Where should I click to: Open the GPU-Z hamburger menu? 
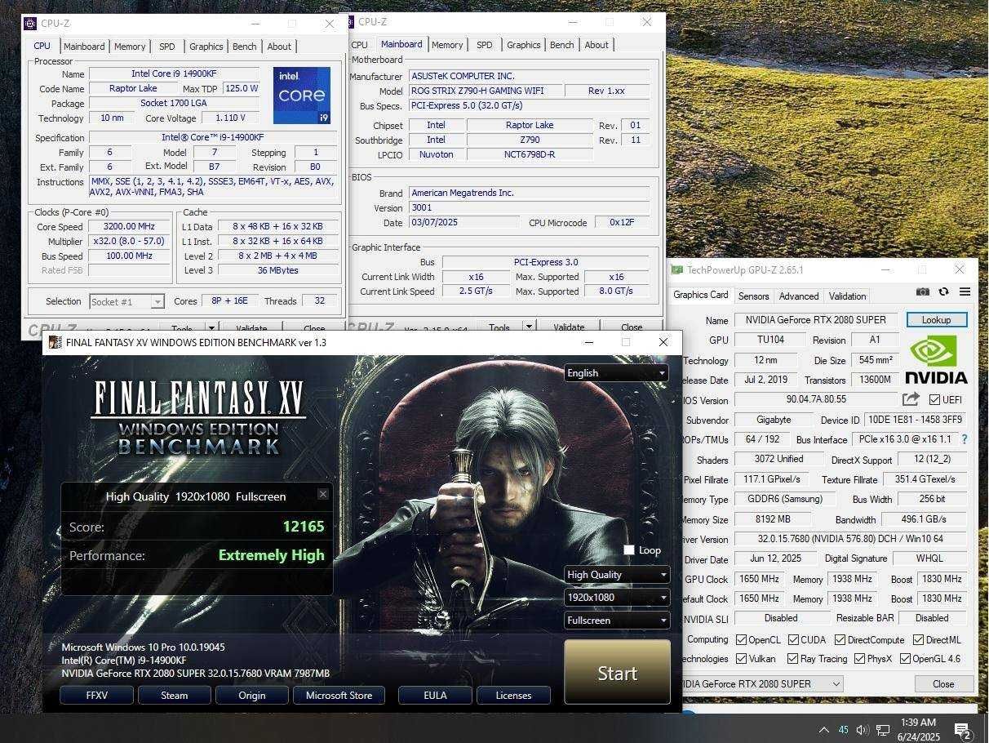point(965,291)
